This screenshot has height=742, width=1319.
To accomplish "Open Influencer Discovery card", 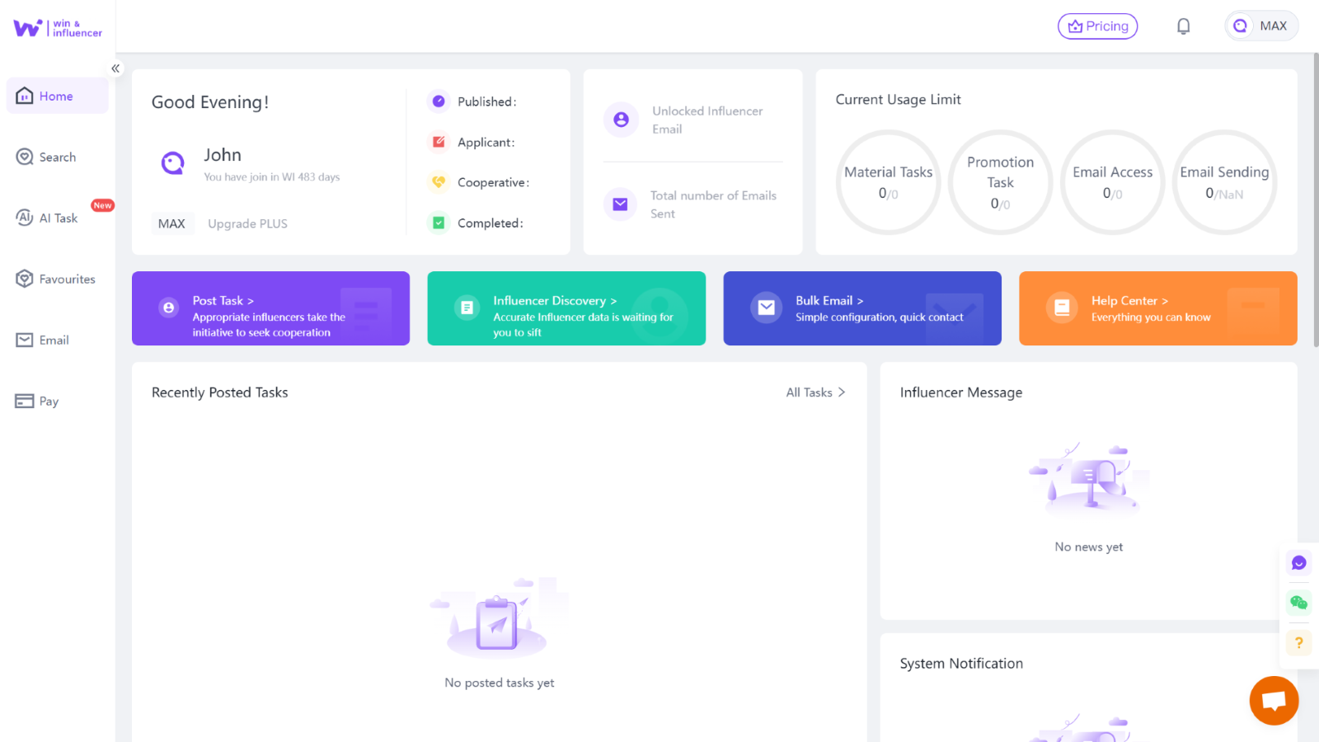I will point(566,308).
